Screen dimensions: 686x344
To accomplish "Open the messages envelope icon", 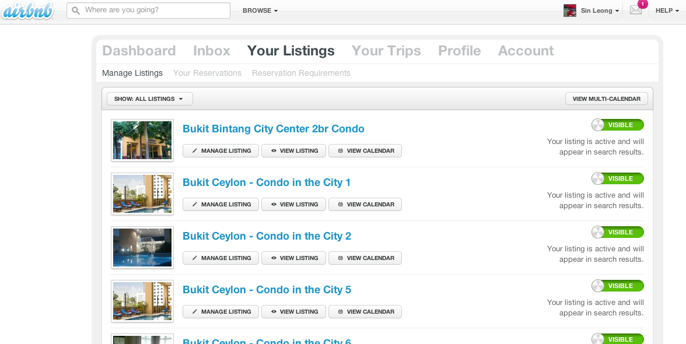I will pyautogui.click(x=635, y=10).
